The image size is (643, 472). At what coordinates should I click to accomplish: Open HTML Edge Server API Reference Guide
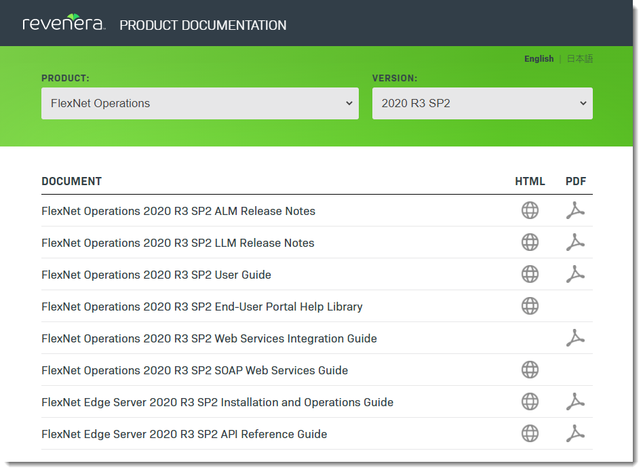530,433
